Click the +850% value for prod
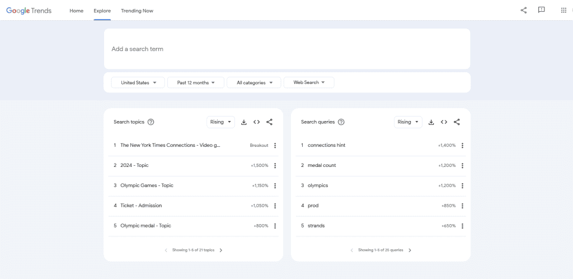The width and height of the screenshot is (573, 279). pos(448,206)
